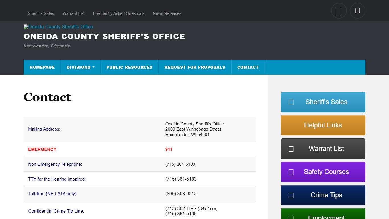Click the Helpful Links button
The width and height of the screenshot is (389, 219).
pyautogui.click(x=323, y=125)
